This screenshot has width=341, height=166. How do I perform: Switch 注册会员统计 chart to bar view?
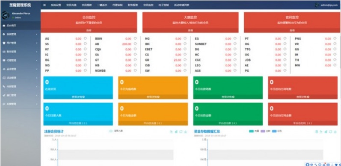click(x=176, y=131)
